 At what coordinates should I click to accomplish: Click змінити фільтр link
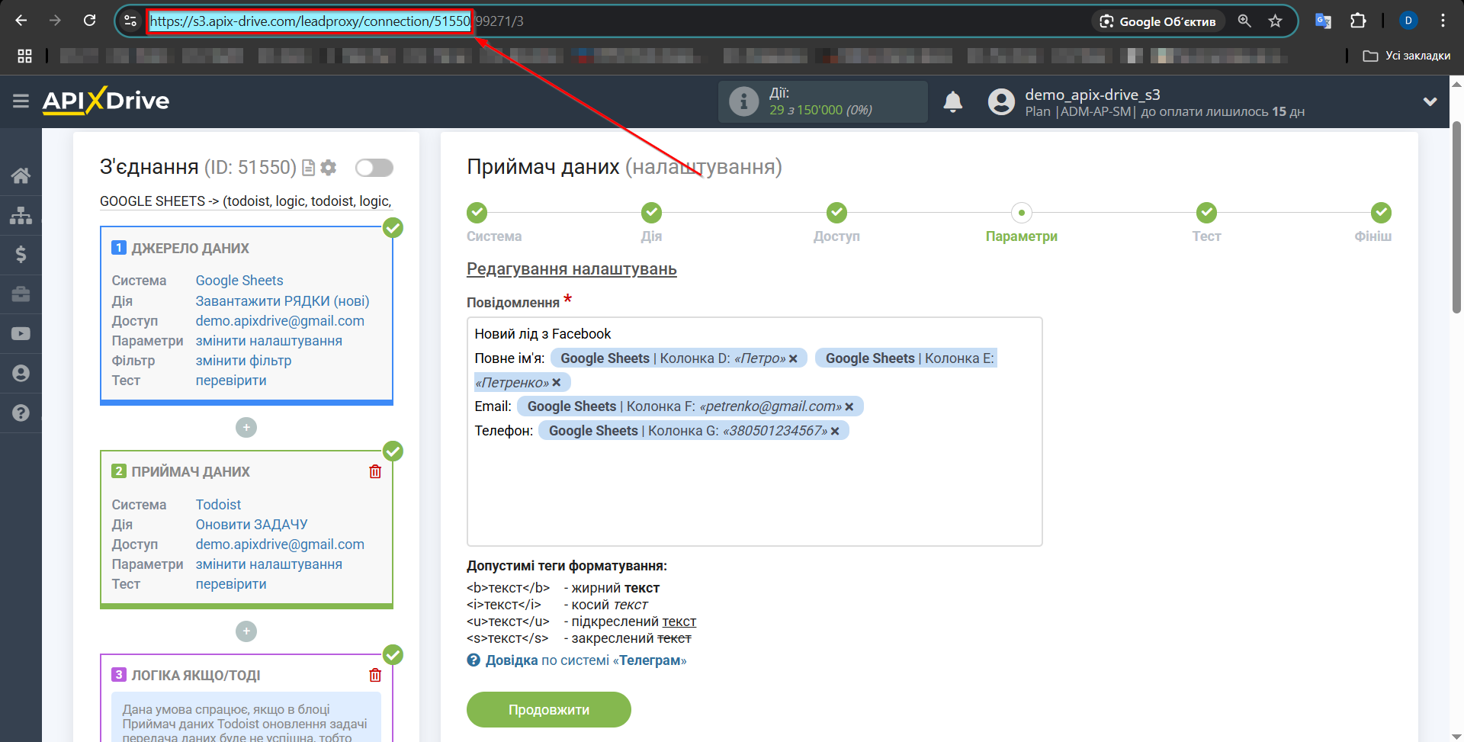click(x=243, y=361)
